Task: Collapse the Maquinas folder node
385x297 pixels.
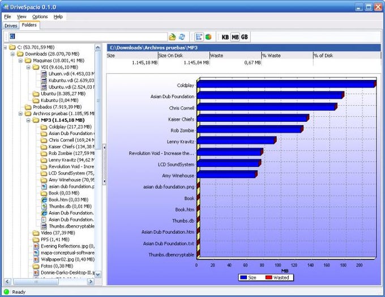Action: pyautogui.click(x=20, y=61)
